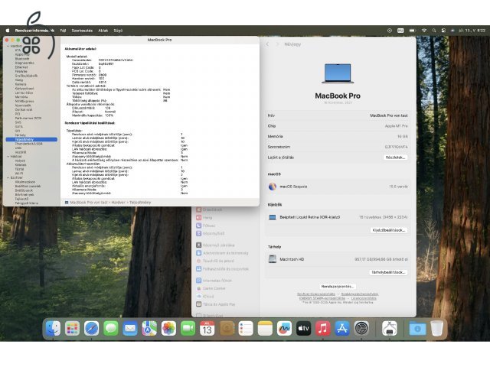Image resolution: width=490 pixels, height=367 pixels.
Task: Open the Downloads folder in the Dock
Action: click(417, 328)
